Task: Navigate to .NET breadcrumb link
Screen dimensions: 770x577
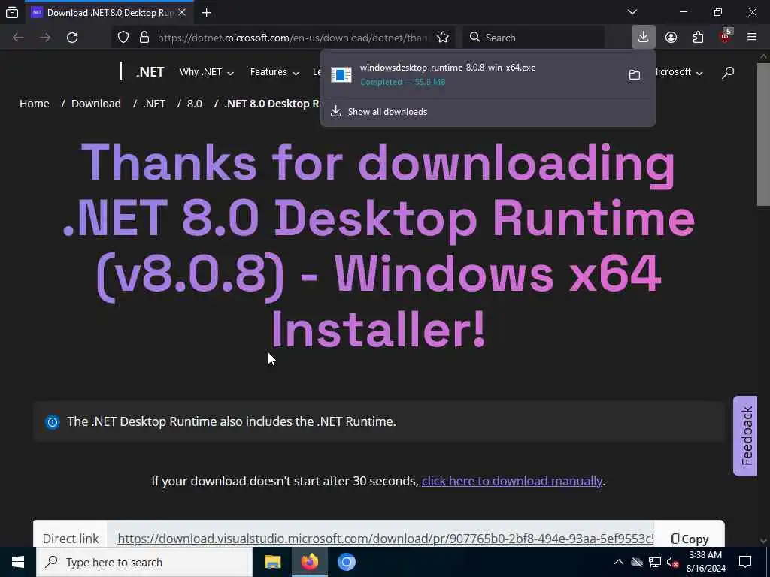Action: [154, 104]
